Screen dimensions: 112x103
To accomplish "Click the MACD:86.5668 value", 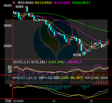I will tap(96, 78).
